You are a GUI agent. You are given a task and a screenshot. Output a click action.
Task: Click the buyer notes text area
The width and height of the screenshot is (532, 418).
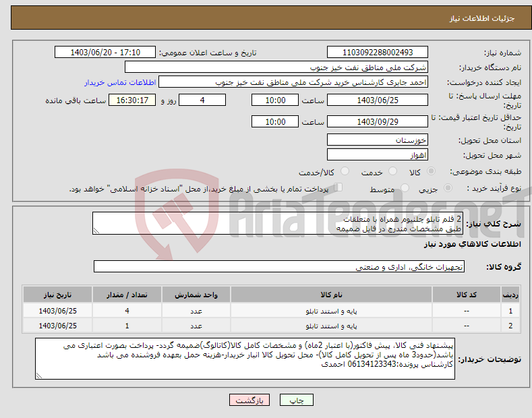click(x=245, y=359)
